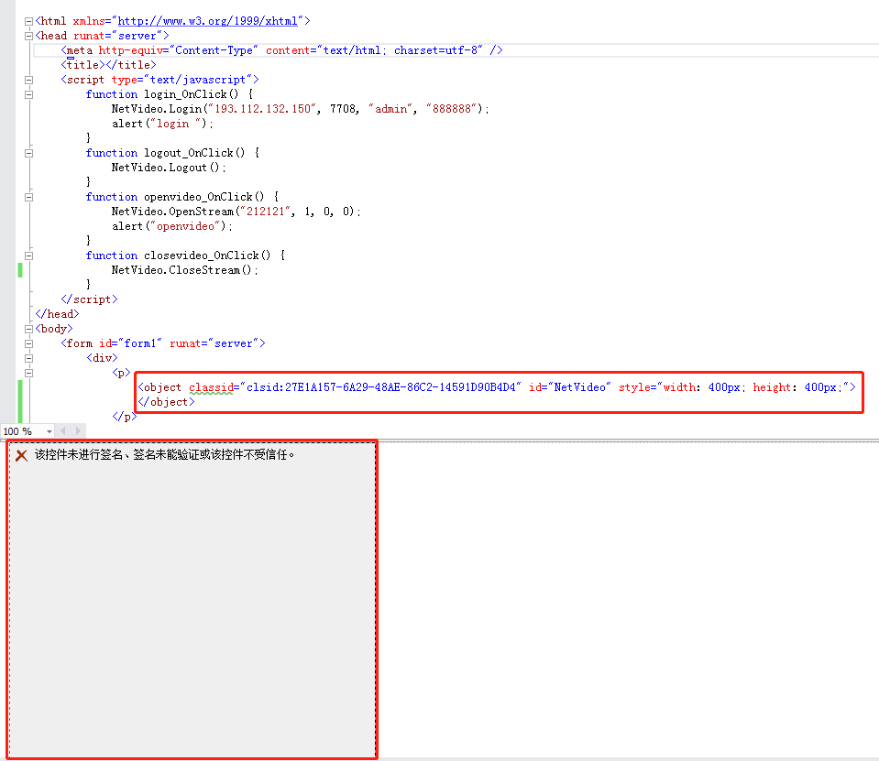This screenshot has width=879, height=761.
Task: Click the "888888" password string
Action: pos(452,109)
